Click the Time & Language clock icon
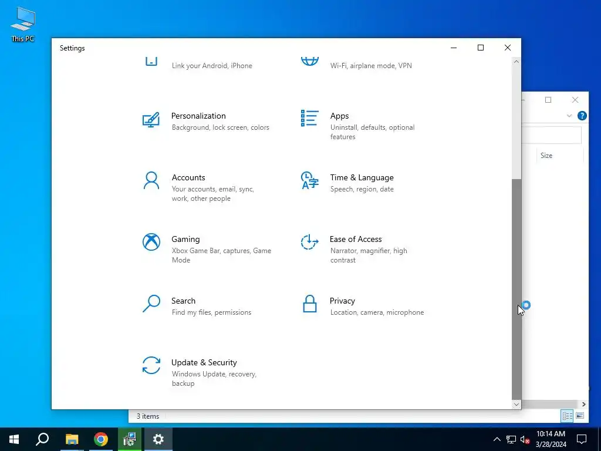Viewport: 601px width, 451px height. [310, 180]
